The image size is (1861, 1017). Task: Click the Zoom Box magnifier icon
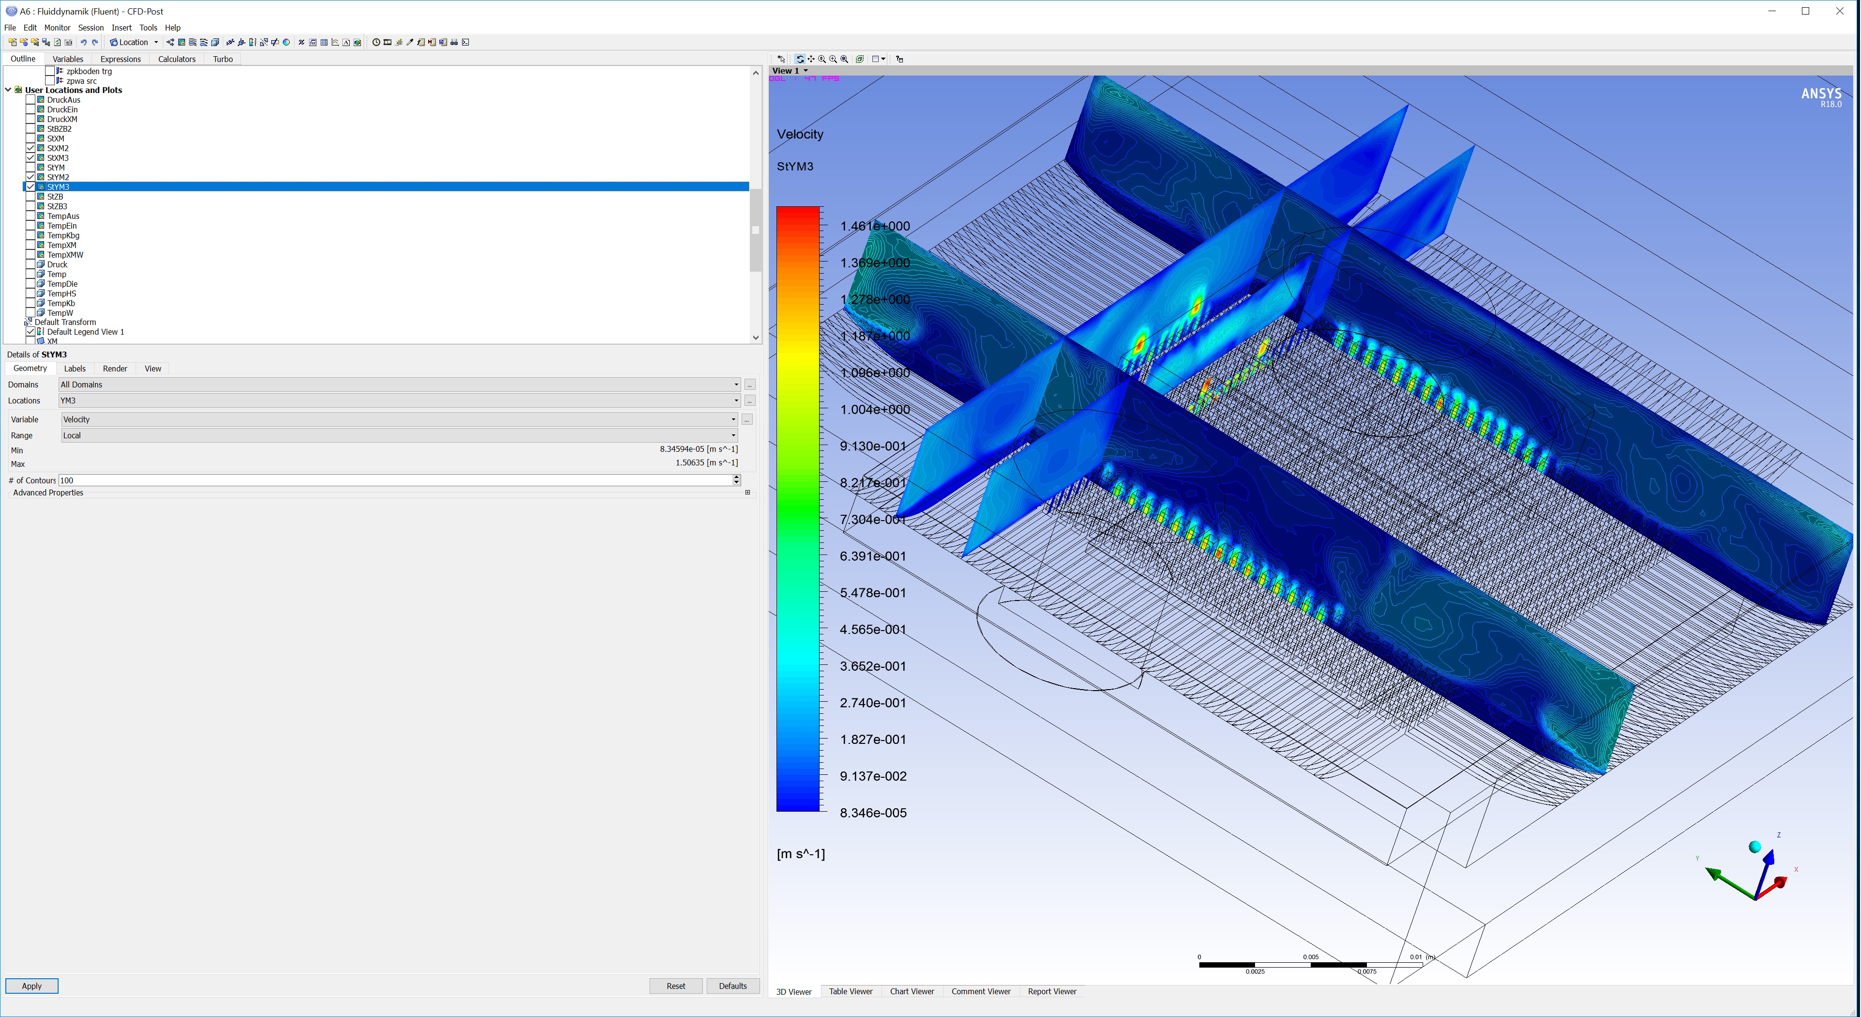tap(833, 59)
